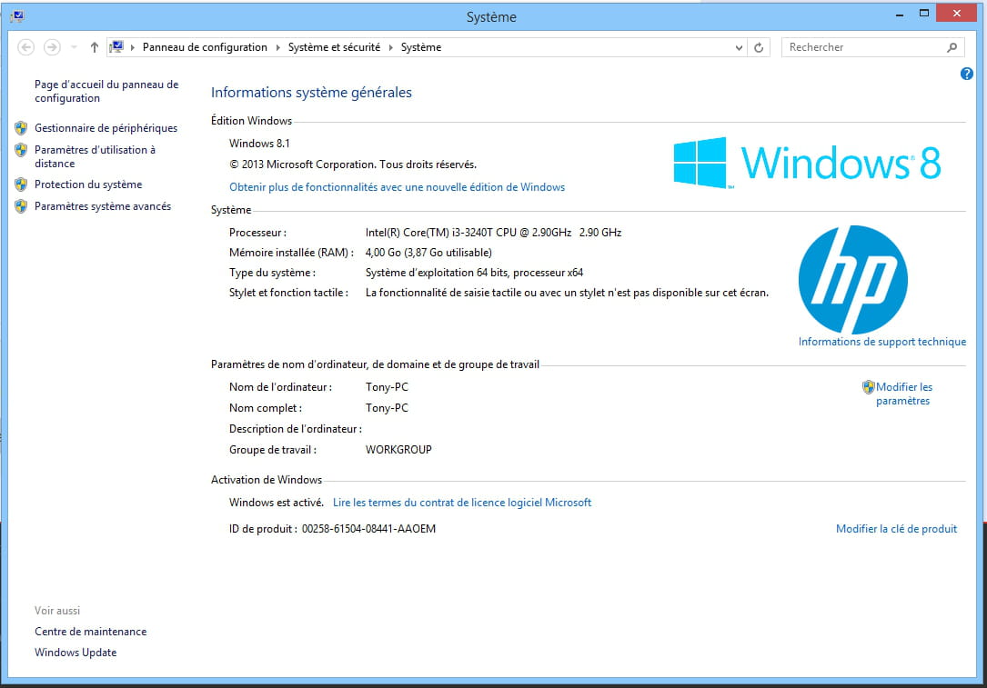Click Modifier les paramètres link
The image size is (987, 688).
tap(904, 394)
